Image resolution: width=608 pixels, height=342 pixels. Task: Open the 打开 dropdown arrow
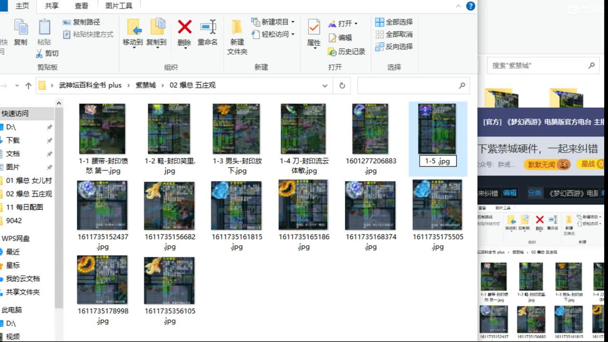point(356,24)
